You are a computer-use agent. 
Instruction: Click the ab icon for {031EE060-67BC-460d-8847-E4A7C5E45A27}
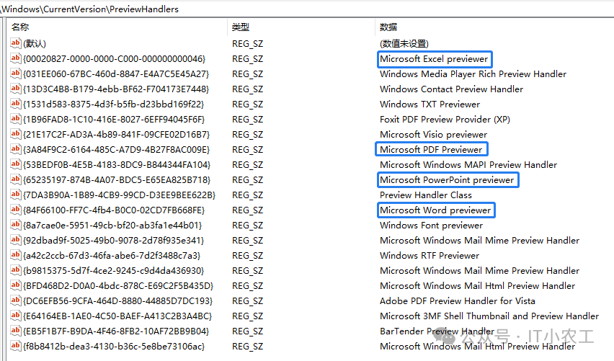[x=16, y=73]
